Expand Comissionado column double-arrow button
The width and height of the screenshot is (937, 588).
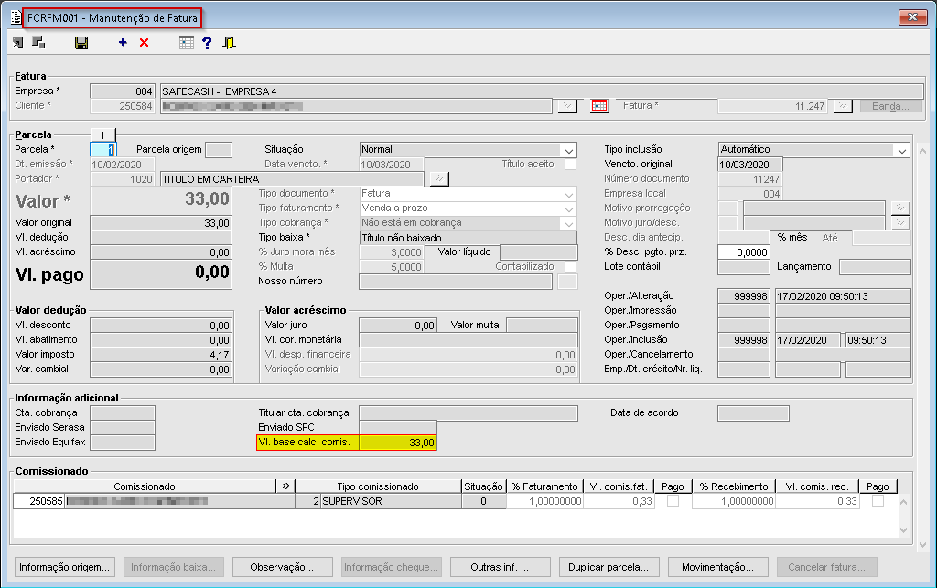point(285,486)
